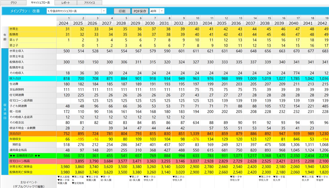Click the PDF保存 button
This screenshot has height=188, width=329.
[x=140, y=11]
